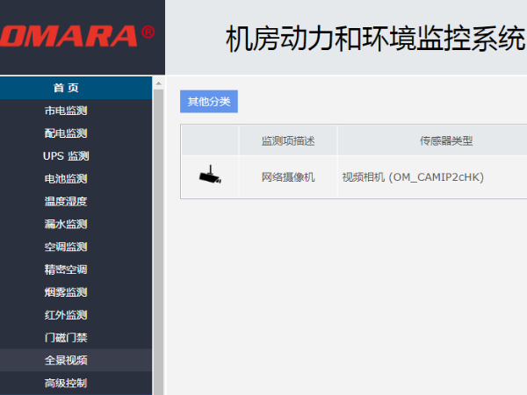Select 精密空调 menu item
The image size is (527, 395).
[x=66, y=269]
